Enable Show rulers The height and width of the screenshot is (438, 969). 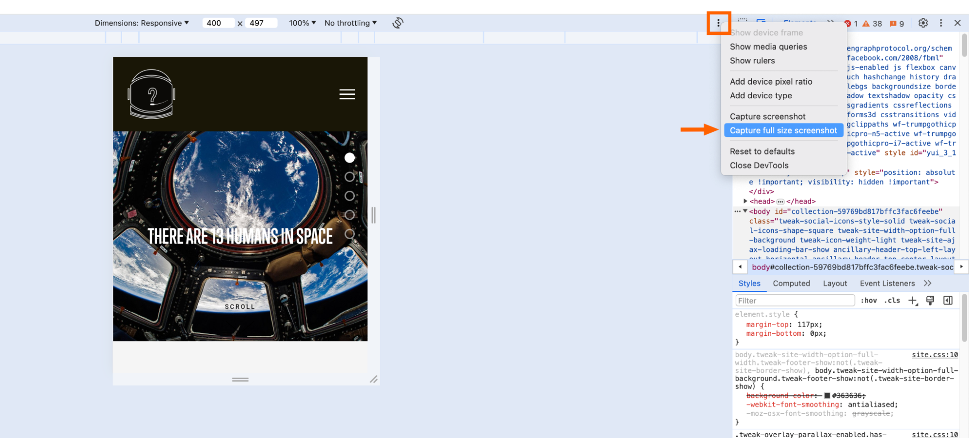752,60
